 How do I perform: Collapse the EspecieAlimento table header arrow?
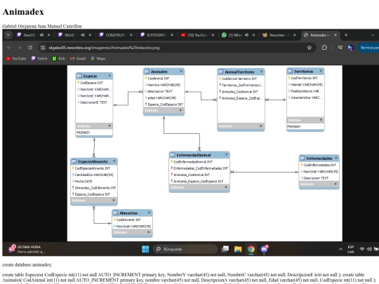click(114, 161)
